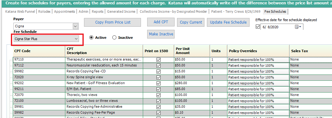Open Policy Overrides for CPT 72020
The image size is (332, 118).
[258, 77]
